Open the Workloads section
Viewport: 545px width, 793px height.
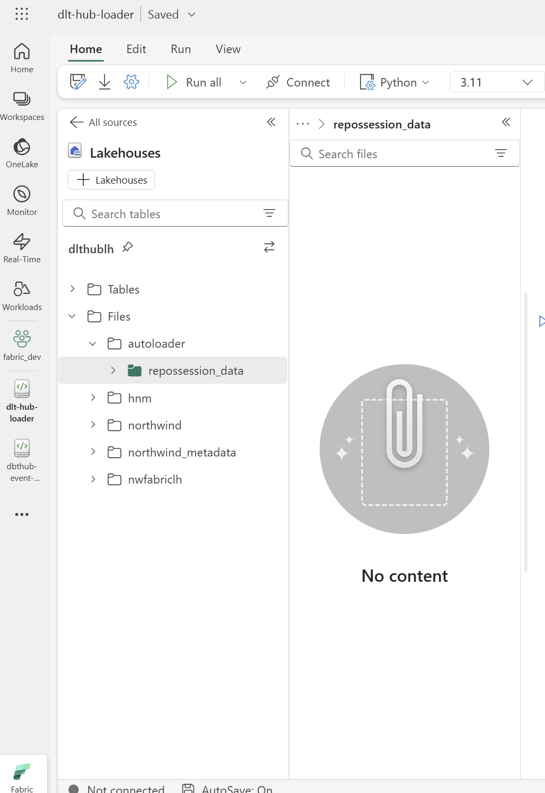(22, 295)
